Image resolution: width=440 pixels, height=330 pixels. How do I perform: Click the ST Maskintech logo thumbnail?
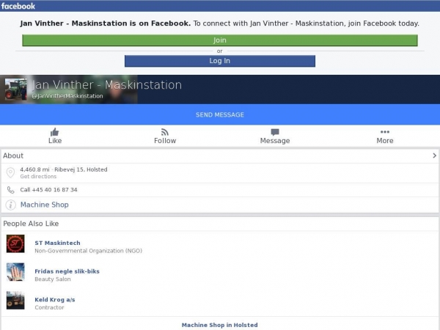tap(15, 244)
